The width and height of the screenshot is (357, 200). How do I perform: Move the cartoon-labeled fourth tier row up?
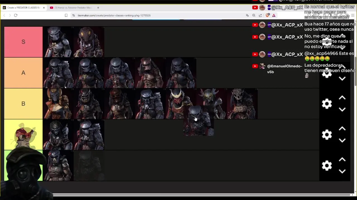click(342, 129)
